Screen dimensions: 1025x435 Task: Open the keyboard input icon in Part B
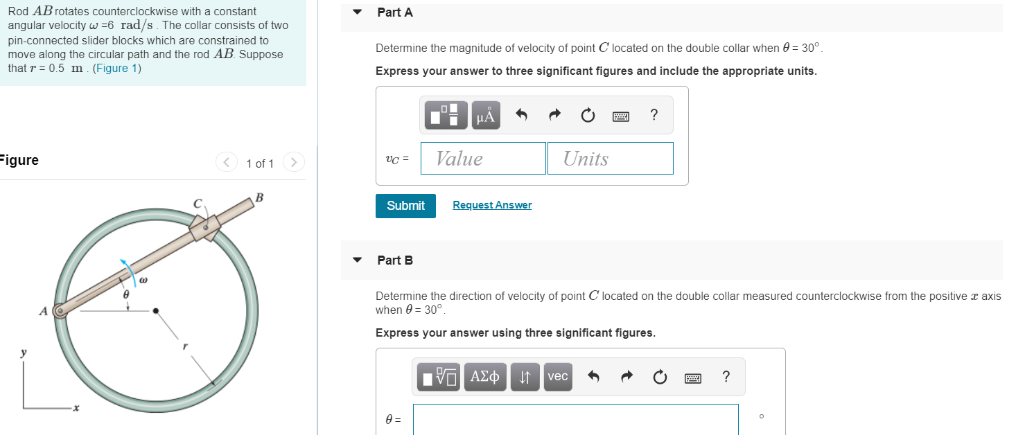click(692, 377)
